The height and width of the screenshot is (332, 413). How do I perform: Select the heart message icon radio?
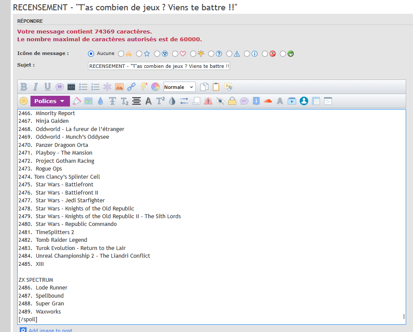[175, 54]
